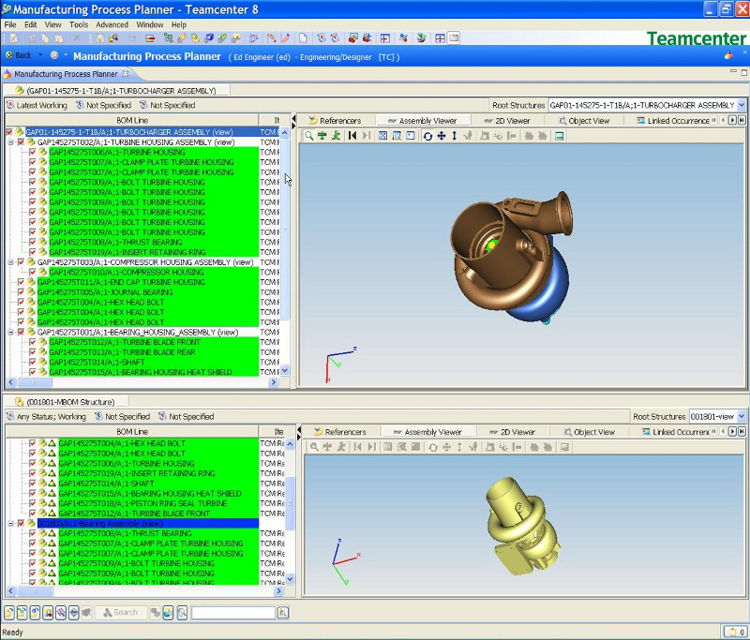The width and height of the screenshot is (750, 640).
Task: Collapse the COMPRESSOR HOUSING ASSEMBLY tree node
Action: point(10,262)
